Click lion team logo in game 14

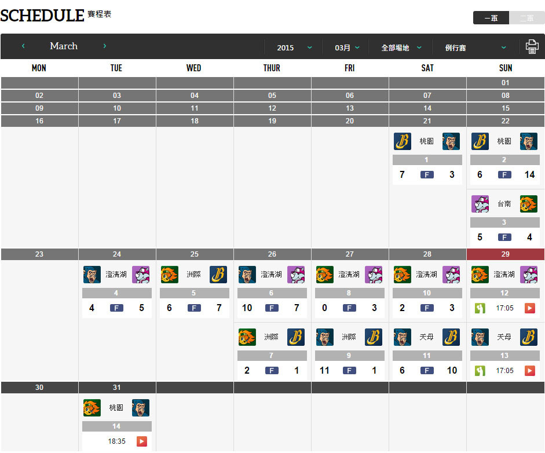(92, 408)
